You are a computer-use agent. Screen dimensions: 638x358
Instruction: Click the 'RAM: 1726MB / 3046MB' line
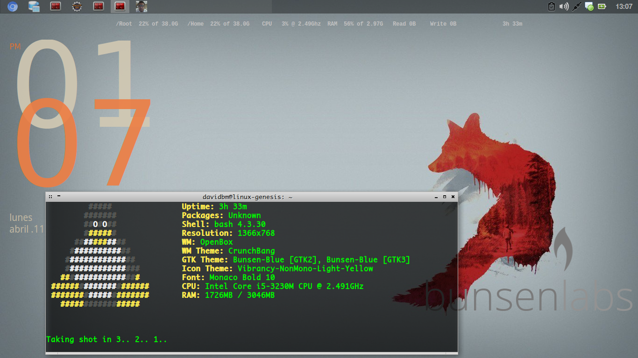point(228,295)
